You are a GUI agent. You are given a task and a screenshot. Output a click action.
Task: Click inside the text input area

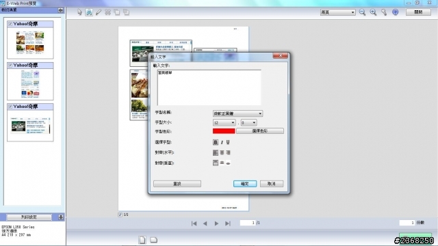click(x=209, y=87)
